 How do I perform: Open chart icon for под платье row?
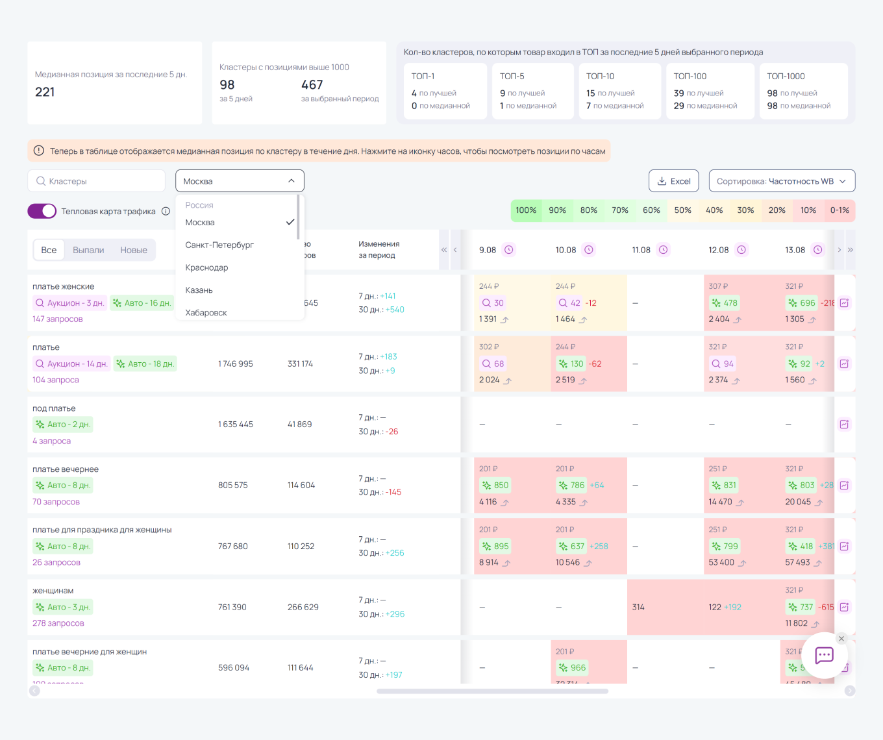pyautogui.click(x=844, y=425)
